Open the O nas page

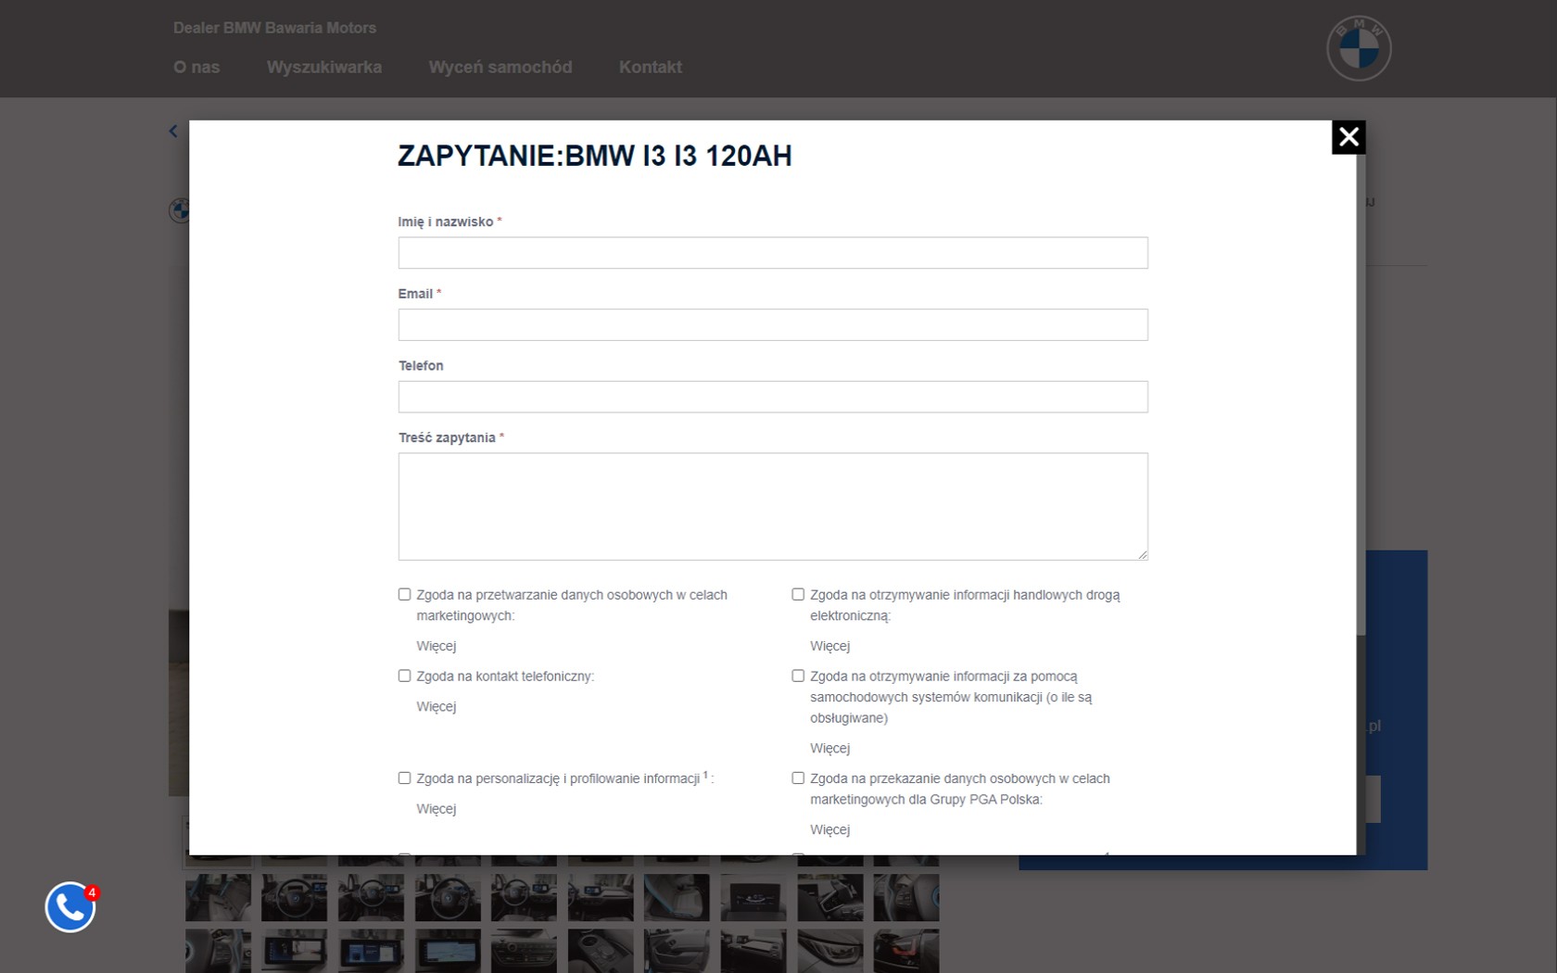click(x=196, y=68)
